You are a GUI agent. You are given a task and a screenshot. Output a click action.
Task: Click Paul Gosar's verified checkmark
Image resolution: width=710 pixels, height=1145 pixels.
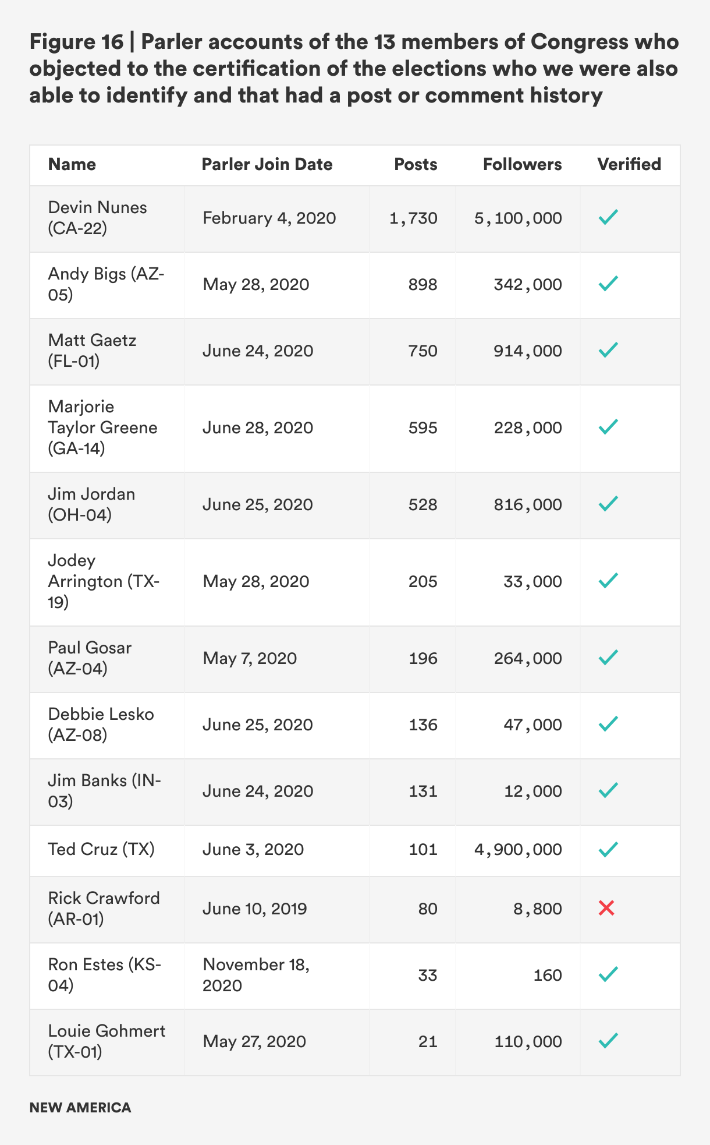tap(608, 658)
